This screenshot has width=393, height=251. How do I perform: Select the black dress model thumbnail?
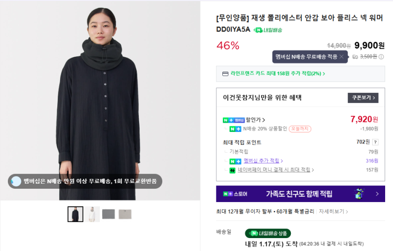[75, 214]
